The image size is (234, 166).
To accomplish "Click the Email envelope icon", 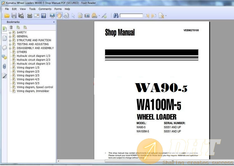I will [37, 15].
